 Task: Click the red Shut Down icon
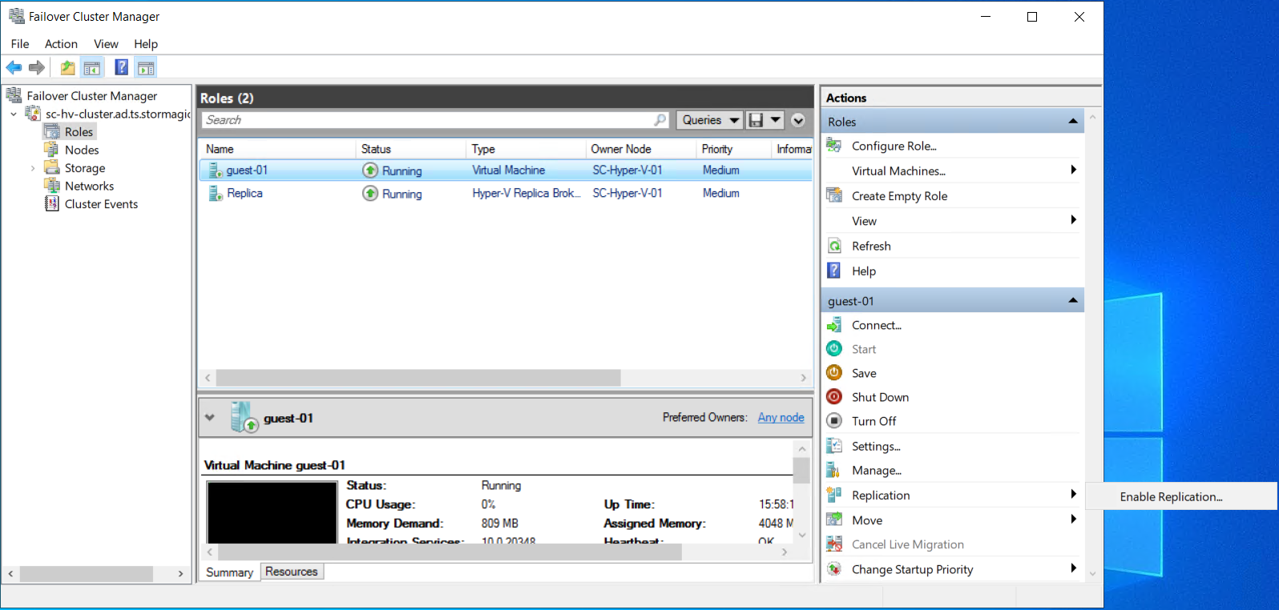click(x=834, y=396)
